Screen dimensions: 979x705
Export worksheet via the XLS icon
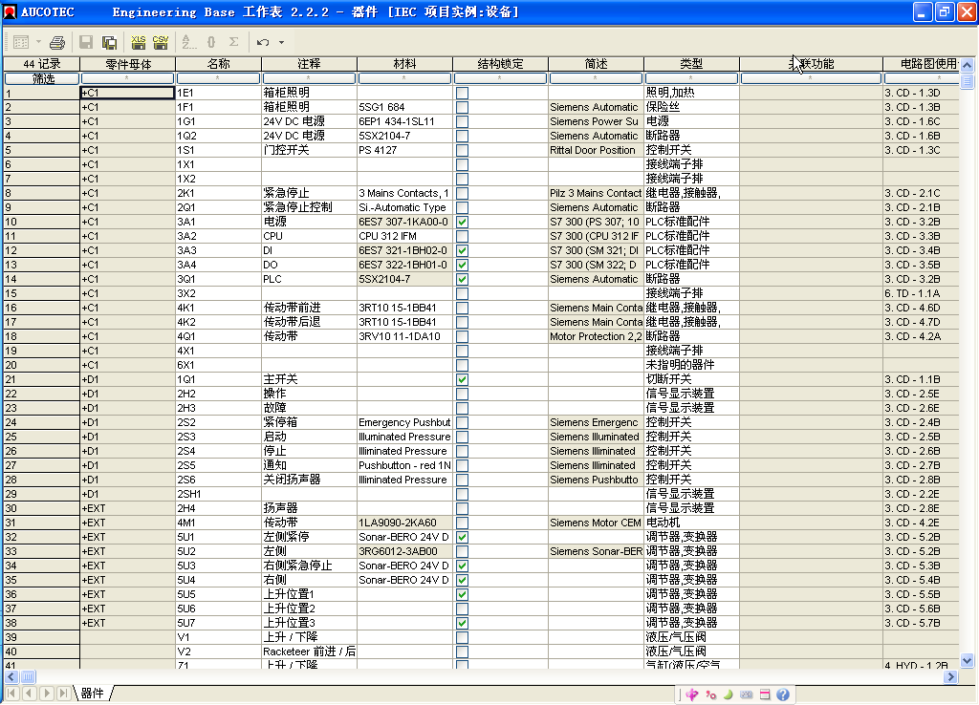click(139, 42)
